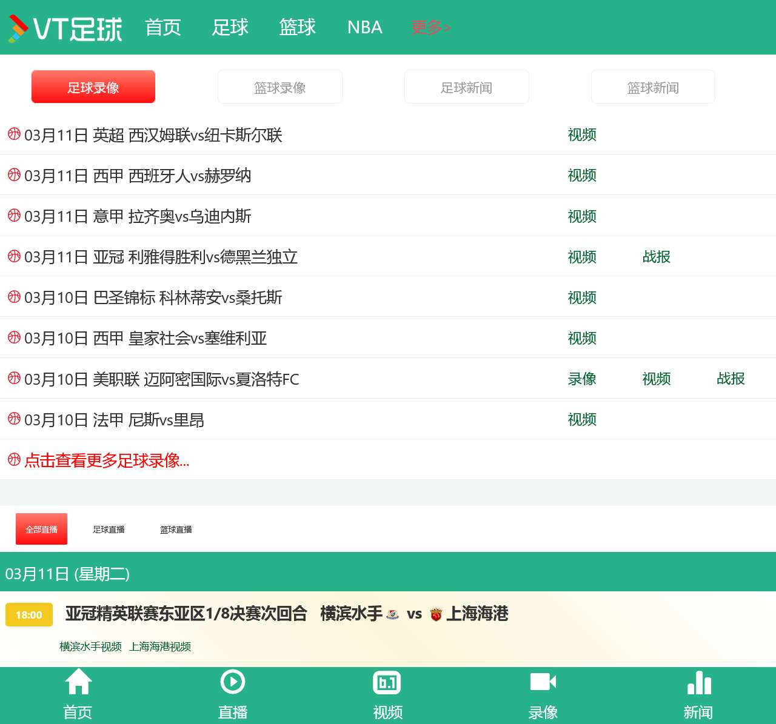Open 视频 for 西汉姆联vs纽卡斯尔联
This screenshot has width=776, height=724.
click(x=582, y=135)
